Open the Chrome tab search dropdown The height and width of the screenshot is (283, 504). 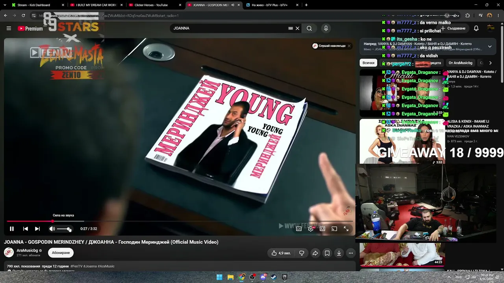point(5,5)
